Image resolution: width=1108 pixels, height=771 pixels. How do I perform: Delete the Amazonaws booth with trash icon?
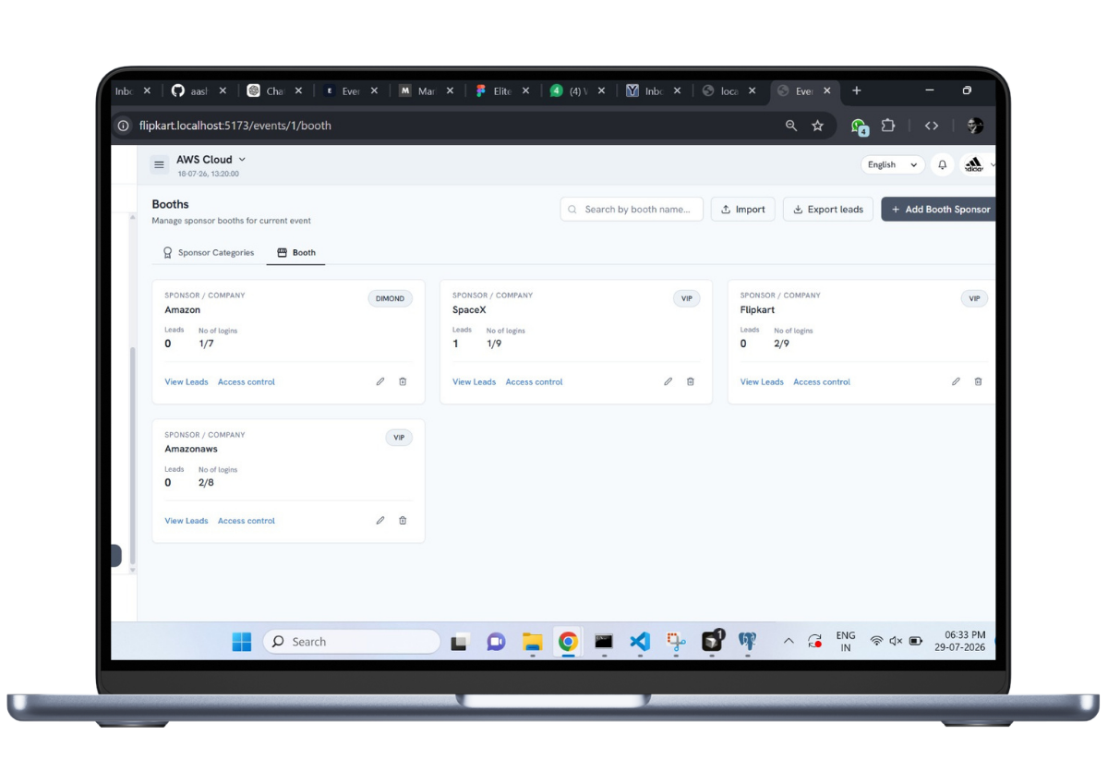click(403, 521)
